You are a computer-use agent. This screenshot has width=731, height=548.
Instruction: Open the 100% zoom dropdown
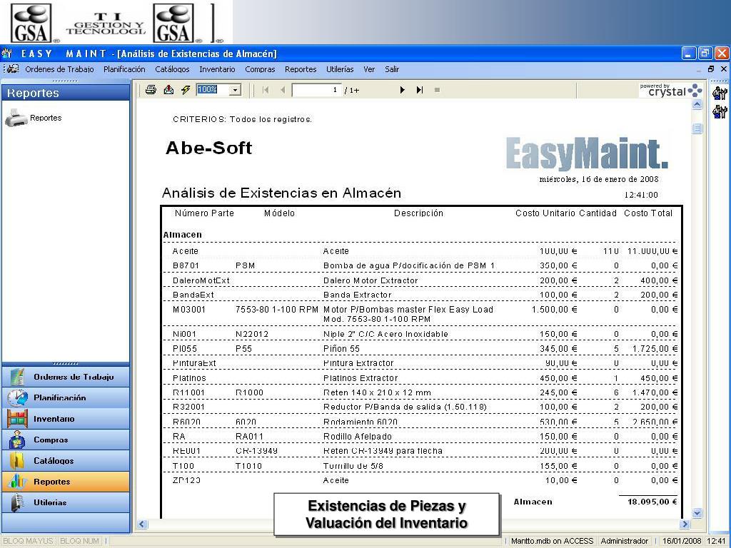[x=236, y=90]
